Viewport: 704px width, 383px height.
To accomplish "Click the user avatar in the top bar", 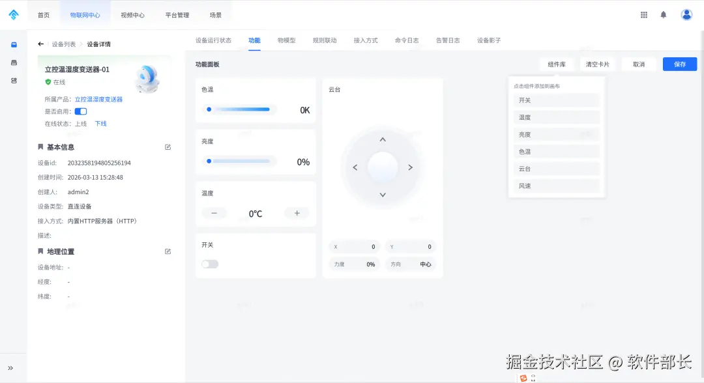I will point(686,14).
